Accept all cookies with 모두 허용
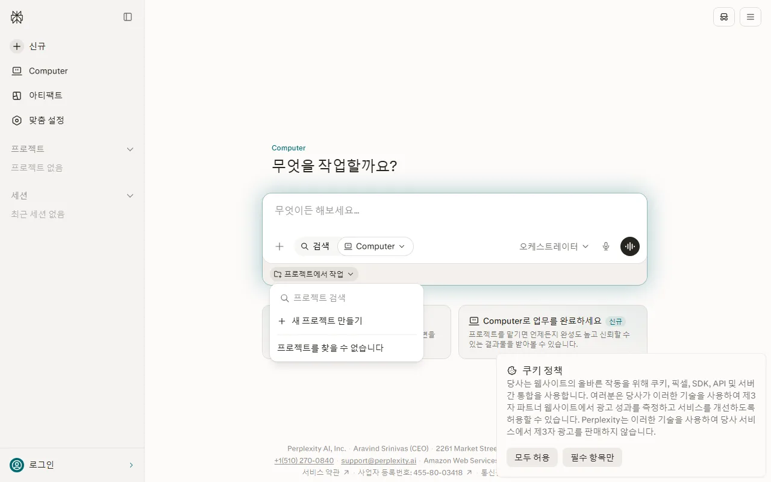Image resolution: width=771 pixels, height=482 pixels. coord(532,457)
